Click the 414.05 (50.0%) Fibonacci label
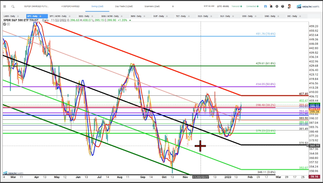Image resolution: width=323 pixels, height=183 pixels. coord(265,84)
